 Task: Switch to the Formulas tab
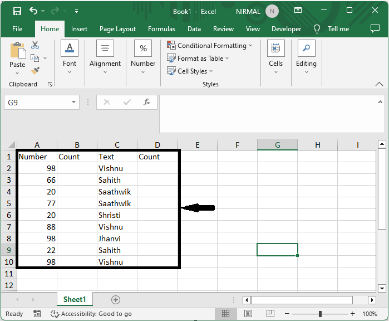(x=161, y=29)
